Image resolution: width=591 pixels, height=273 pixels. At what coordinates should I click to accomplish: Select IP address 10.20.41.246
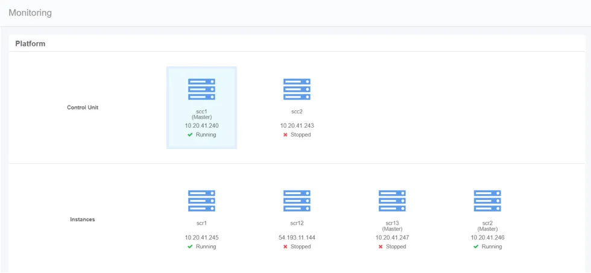click(x=487, y=237)
